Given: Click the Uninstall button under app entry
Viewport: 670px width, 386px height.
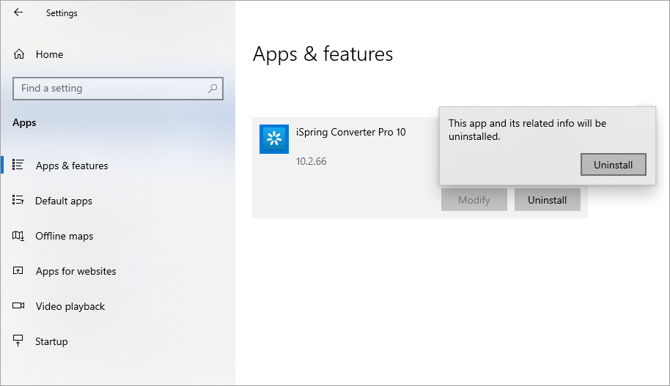Looking at the screenshot, I should (x=548, y=200).
